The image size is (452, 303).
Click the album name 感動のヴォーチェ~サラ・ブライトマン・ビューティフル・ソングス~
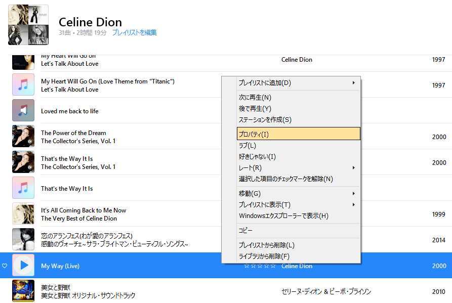114,244
